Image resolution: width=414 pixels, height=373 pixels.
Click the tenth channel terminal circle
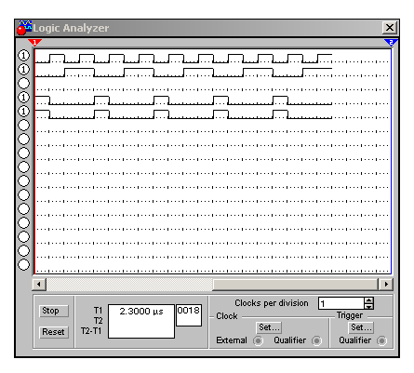tap(23, 181)
